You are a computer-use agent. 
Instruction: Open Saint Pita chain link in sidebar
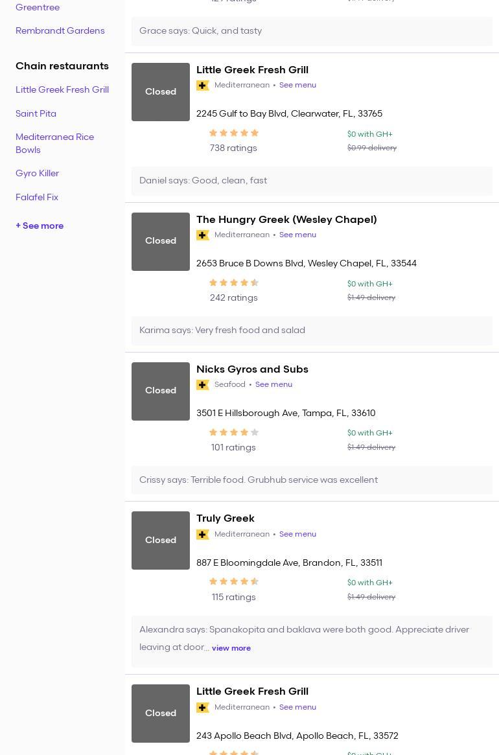pyautogui.click(x=36, y=113)
